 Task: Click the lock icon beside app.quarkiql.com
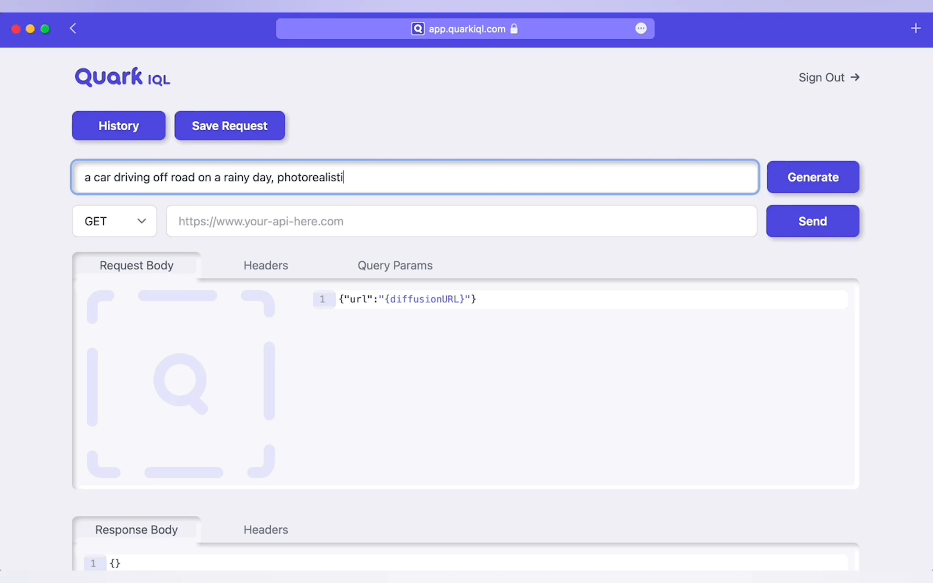tap(514, 29)
